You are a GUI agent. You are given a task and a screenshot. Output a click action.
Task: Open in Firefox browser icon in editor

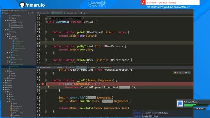[x=178, y=73]
